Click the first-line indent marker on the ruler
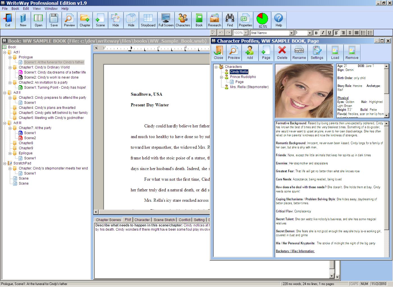This screenshot has width=393, height=287. (x=131, y=47)
